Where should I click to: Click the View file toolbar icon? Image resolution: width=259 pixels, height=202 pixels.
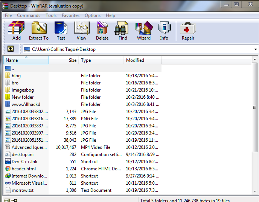click(x=82, y=28)
